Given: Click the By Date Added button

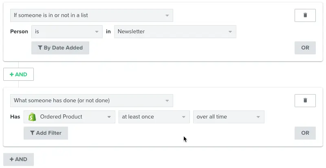Looking at the screenshot, I should click(60, 48).
